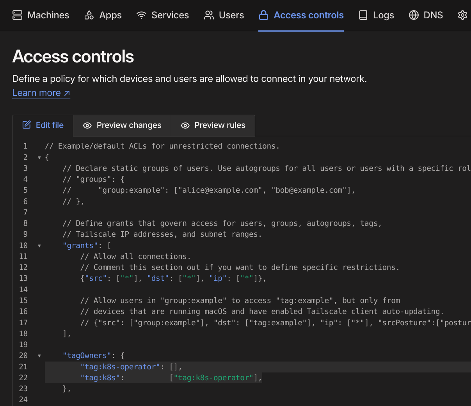471x406 pixels.
Task: Click the Logs book icon
Action: 363,15
